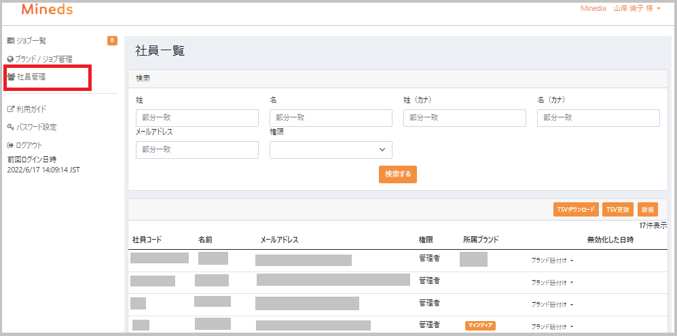Open パスワード設定 in the sidebar
Image resolution: width=677 pixels, height=336 pixels.
click(x=37, y=127)
